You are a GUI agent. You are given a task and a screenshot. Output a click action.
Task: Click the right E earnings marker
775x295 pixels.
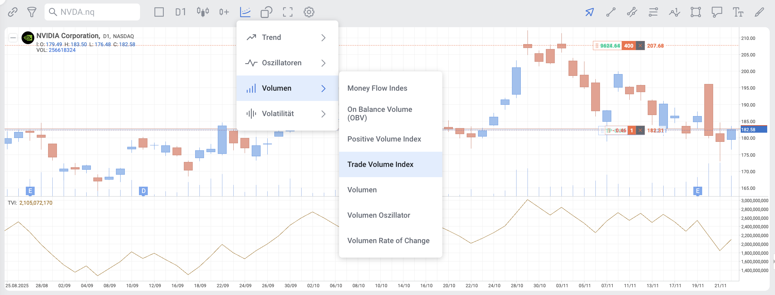pyautogui.click(x=698, y=191)
